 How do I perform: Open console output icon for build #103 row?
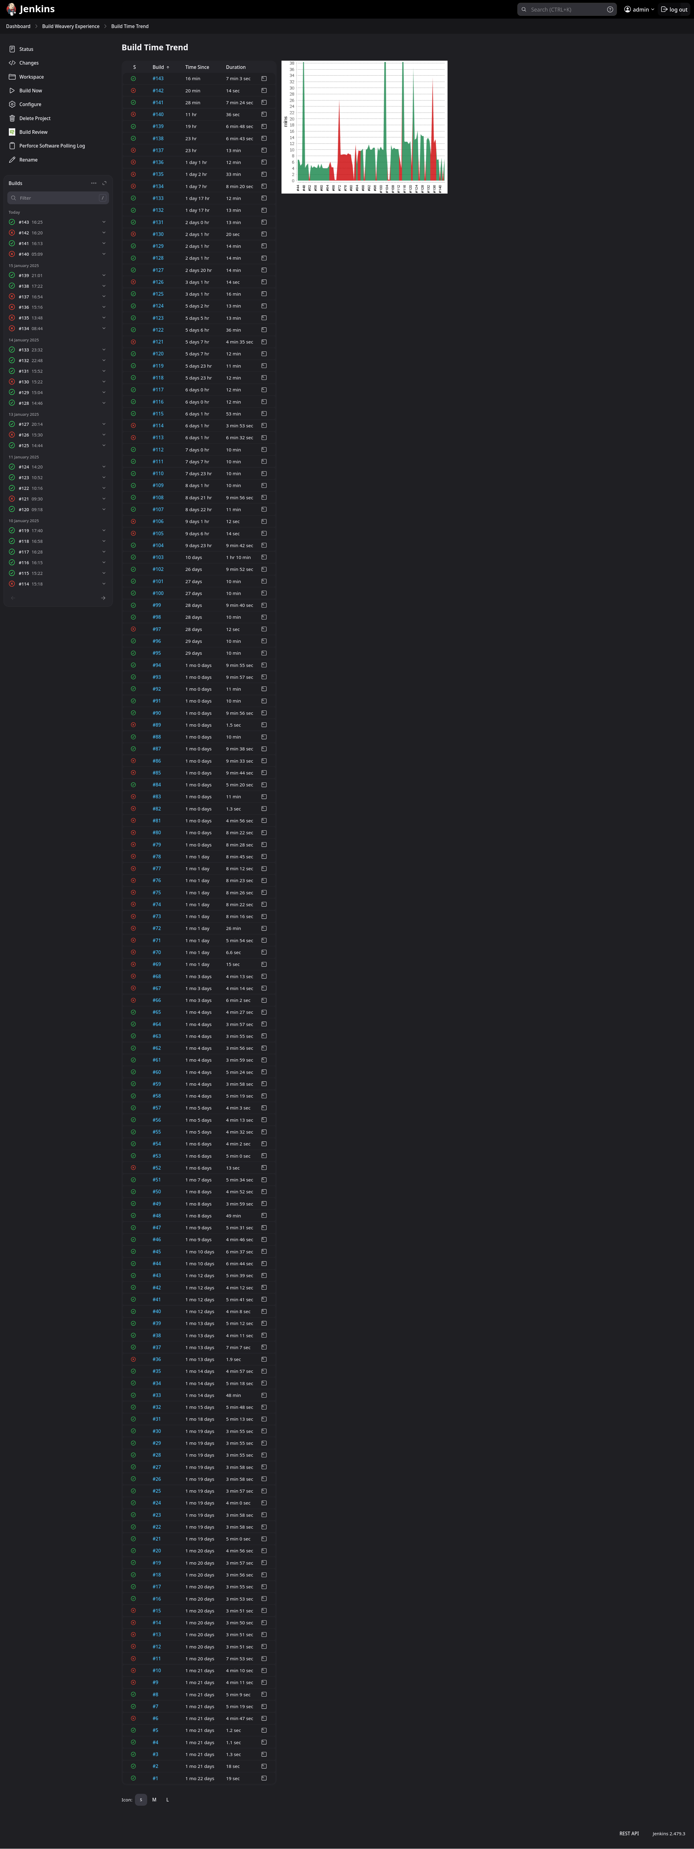tap(264, 557)
